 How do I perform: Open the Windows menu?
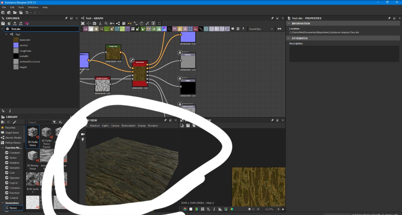click(33, 7)
